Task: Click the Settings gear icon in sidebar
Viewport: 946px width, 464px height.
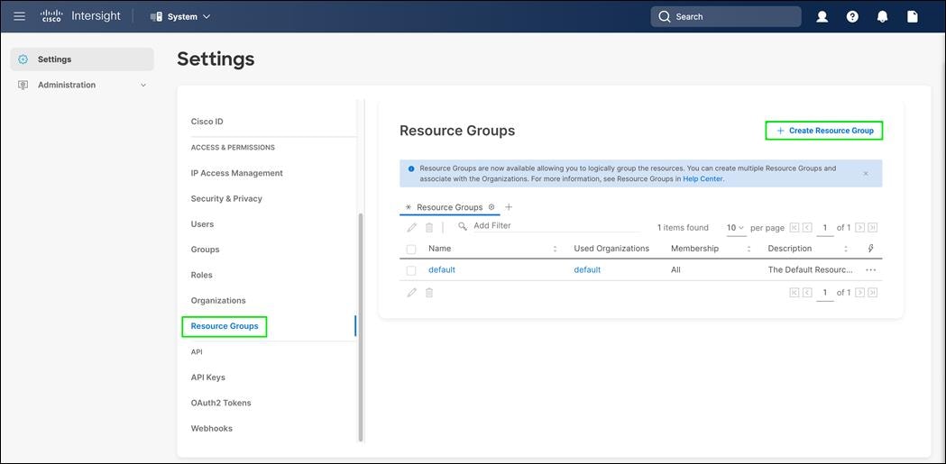Action: click(x=23, y=59)
